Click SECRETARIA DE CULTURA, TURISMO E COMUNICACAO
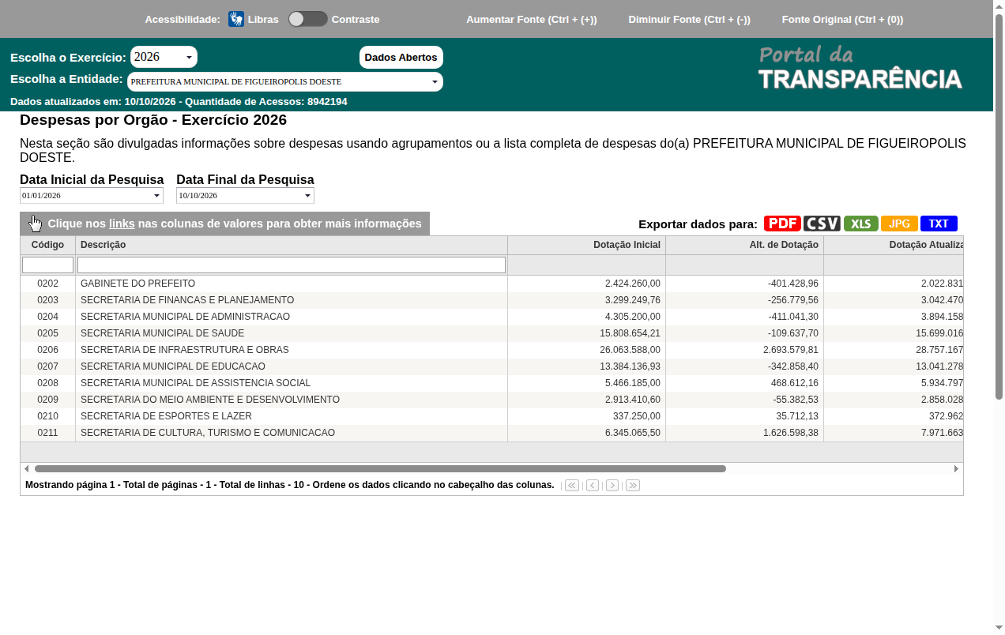1005x635 pixels. (x=208, y=433)
